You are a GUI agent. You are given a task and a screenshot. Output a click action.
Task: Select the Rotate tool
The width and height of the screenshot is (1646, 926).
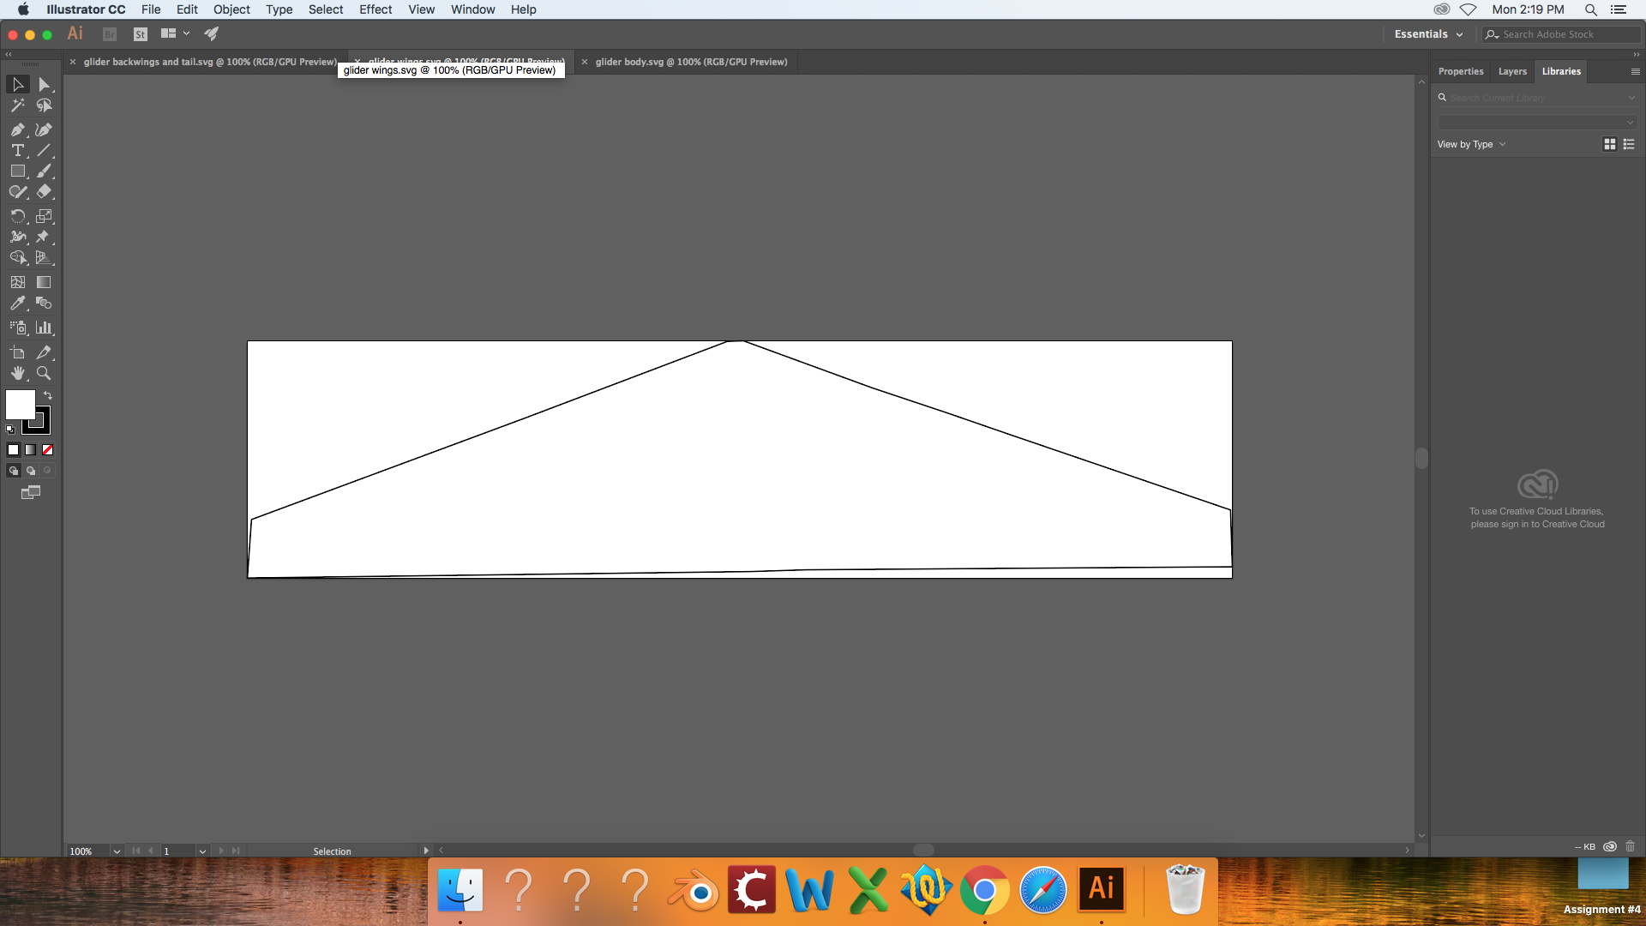[17, 213]
